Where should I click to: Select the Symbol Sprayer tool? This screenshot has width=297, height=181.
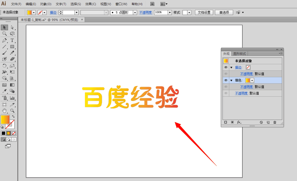4,98
